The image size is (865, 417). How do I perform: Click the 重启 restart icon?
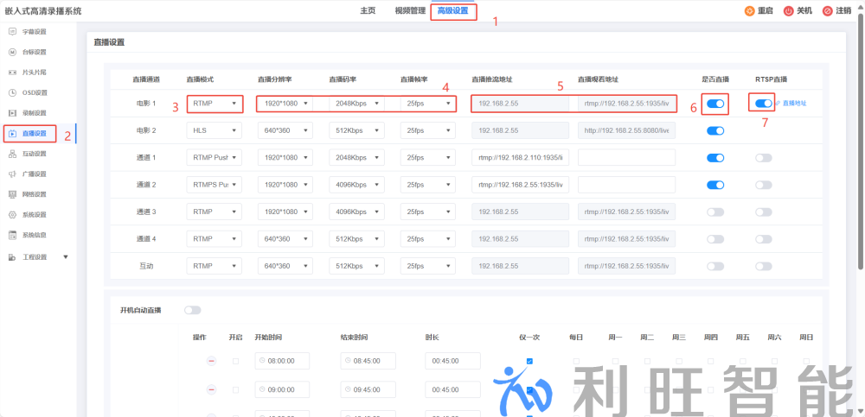pos(749,10)
